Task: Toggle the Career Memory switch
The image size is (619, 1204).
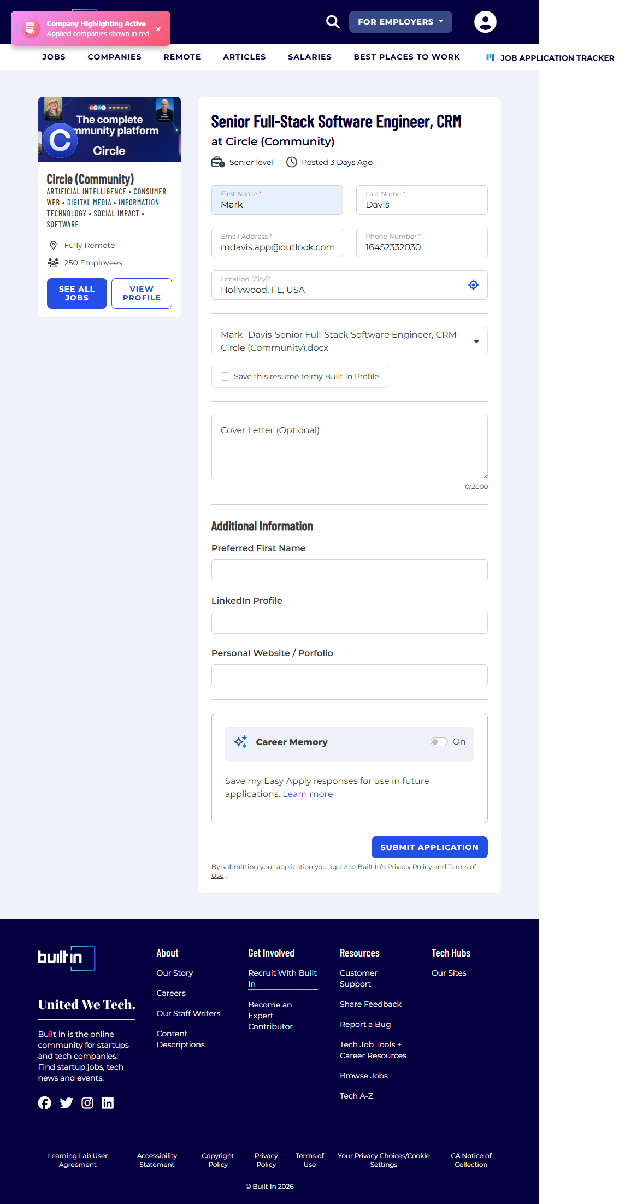Action: pos(439,742)
